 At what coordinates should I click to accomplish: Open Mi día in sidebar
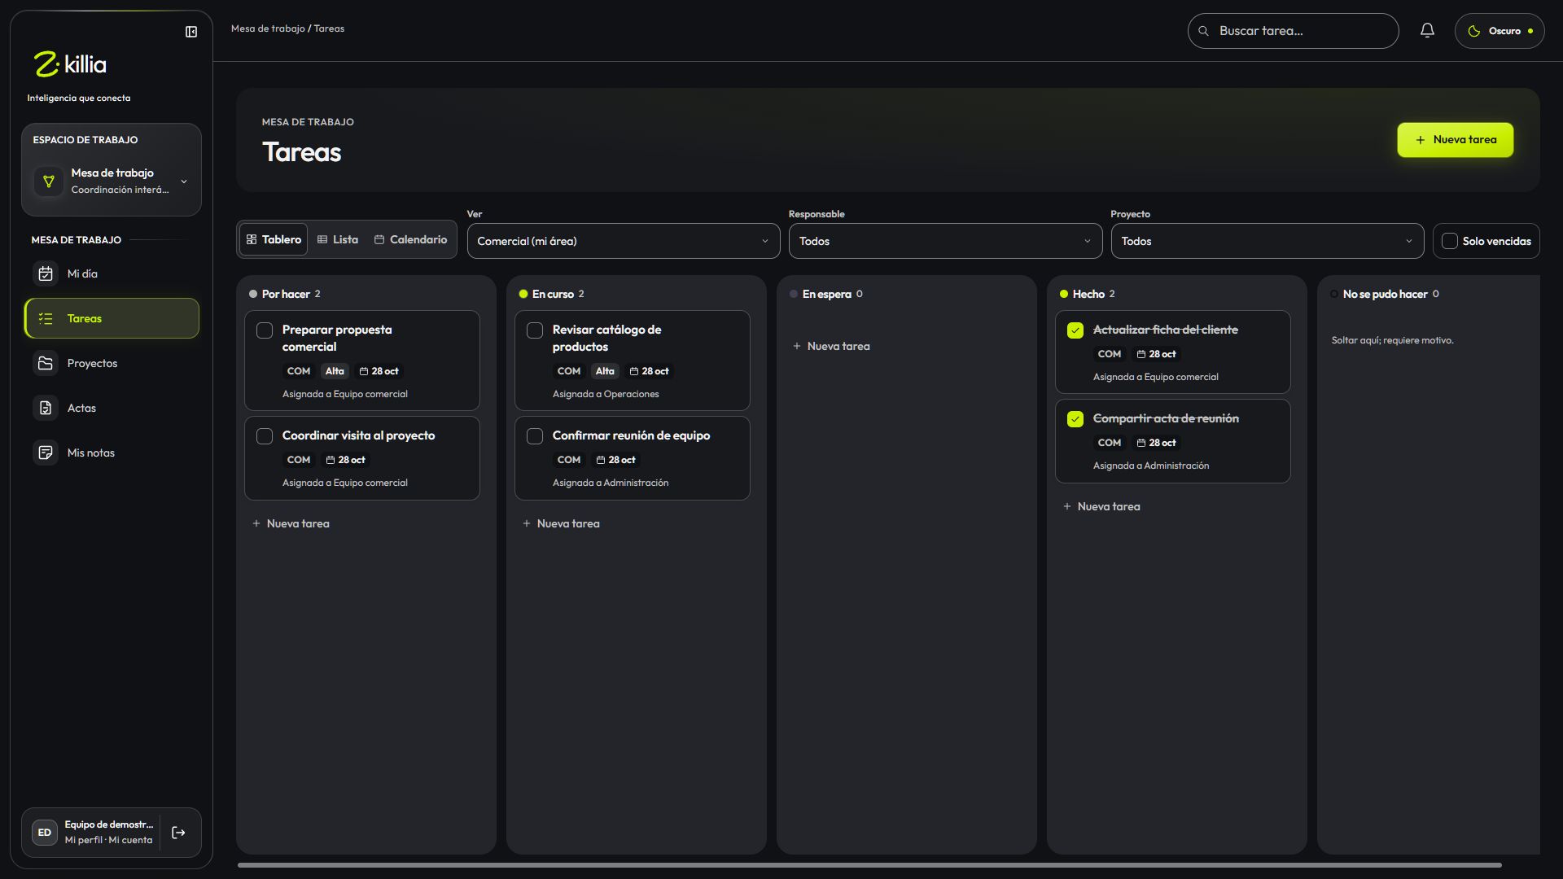(112, 273)
